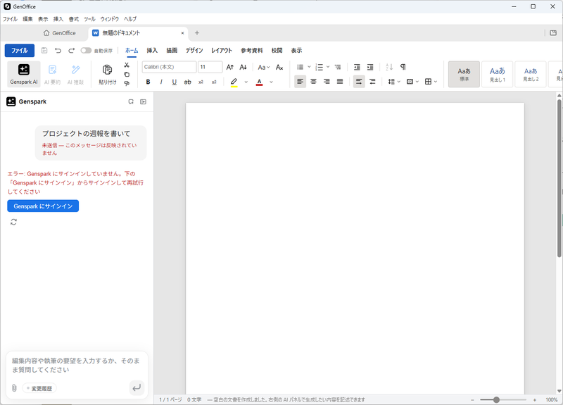Collapse the Genspark side panel
563x405 pixels.
coord(144,101)
